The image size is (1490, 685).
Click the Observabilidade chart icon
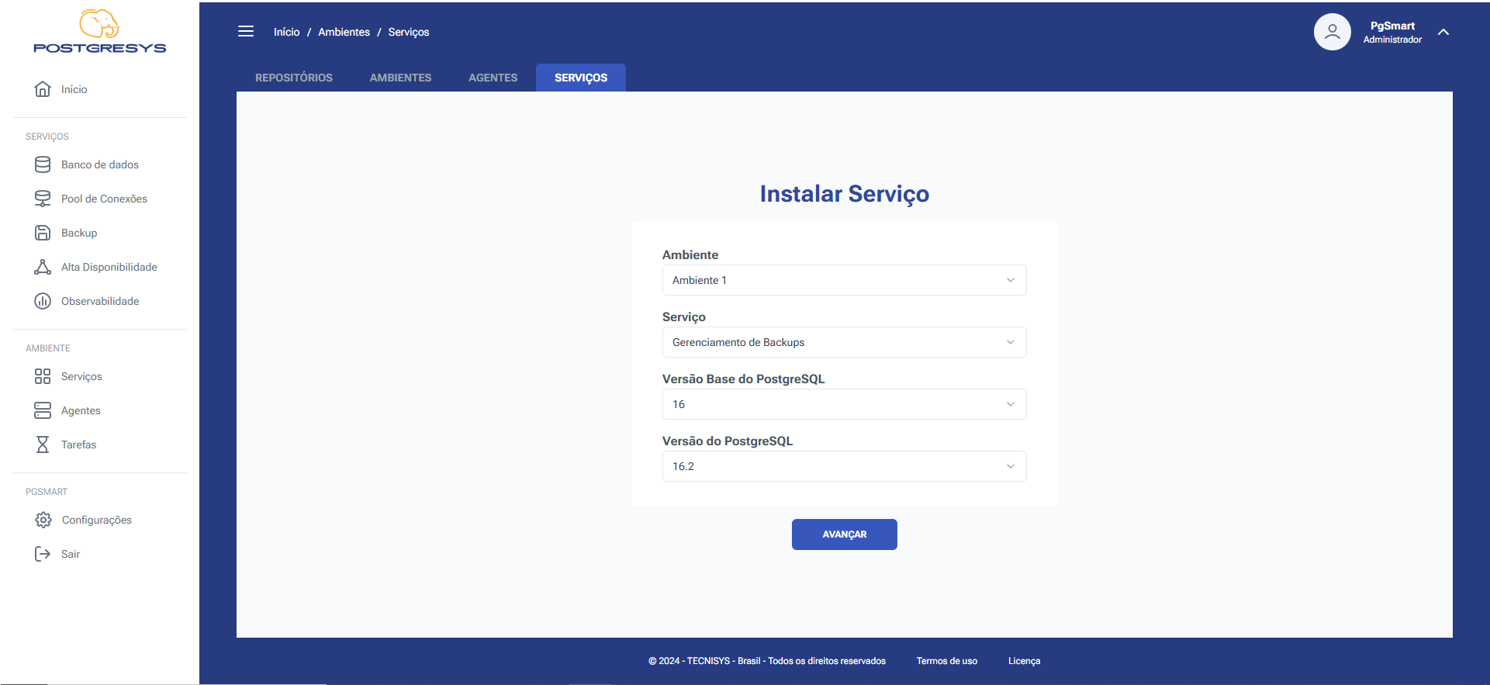(43, 301)
